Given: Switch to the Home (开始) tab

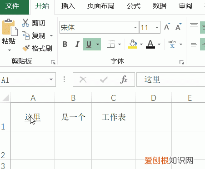Looking at the screenshot, I should (x=42, y=6).
